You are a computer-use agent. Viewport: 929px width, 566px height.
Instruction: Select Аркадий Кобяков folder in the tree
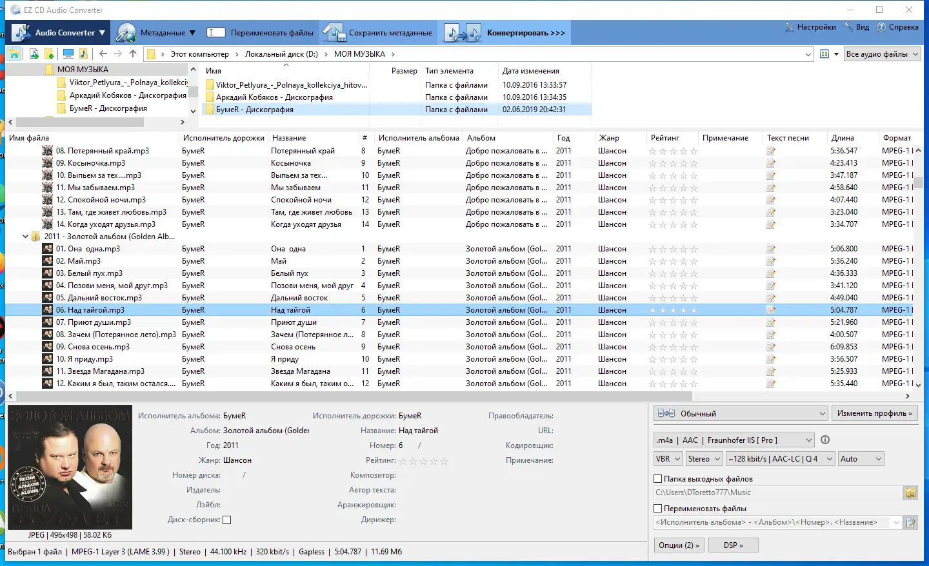click(x=128, y=95)
